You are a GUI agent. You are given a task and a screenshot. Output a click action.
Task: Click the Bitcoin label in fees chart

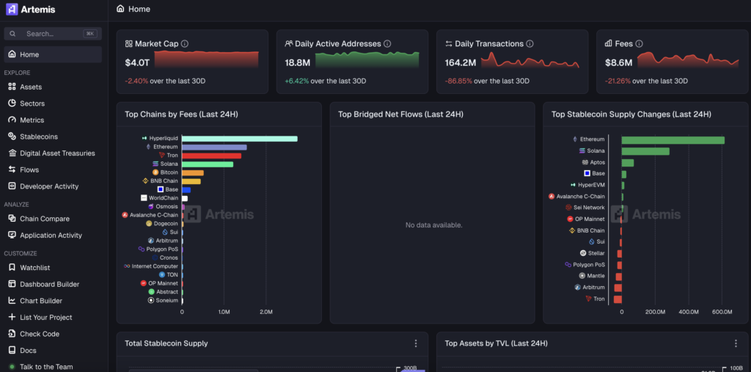(169, 172)
